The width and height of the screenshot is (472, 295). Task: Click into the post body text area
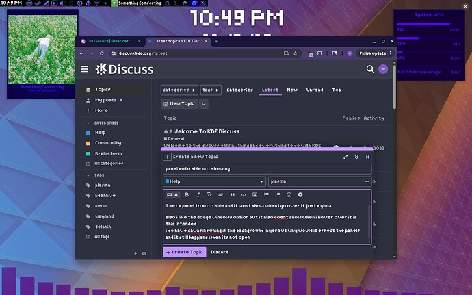click(266, 222)
